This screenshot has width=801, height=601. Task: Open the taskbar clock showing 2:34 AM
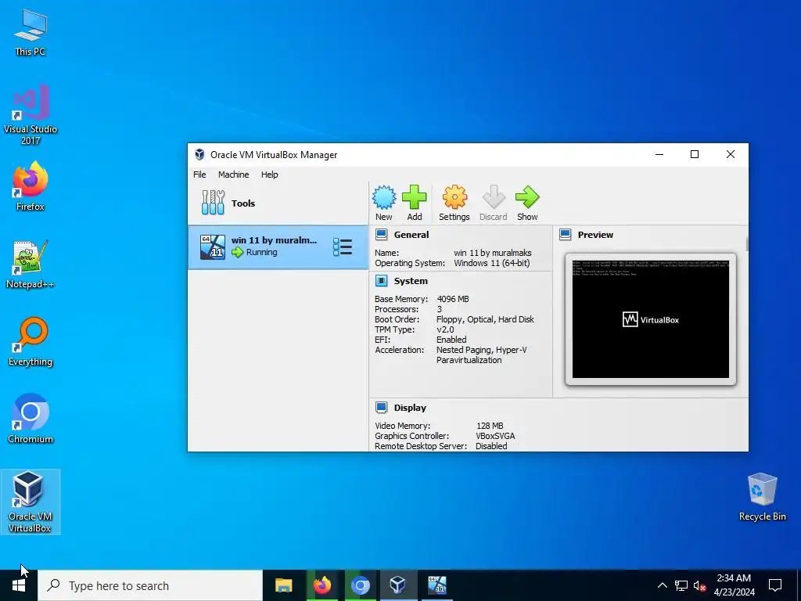click(x=734, y=585)
